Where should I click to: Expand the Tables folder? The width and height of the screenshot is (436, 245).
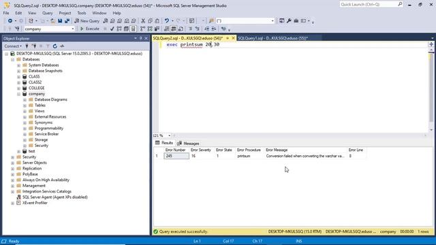25,105
